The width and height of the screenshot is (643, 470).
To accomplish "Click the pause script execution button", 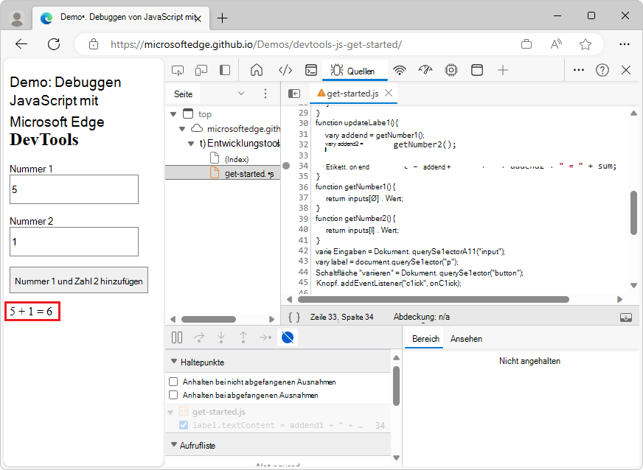I will [x=177, y=337].
